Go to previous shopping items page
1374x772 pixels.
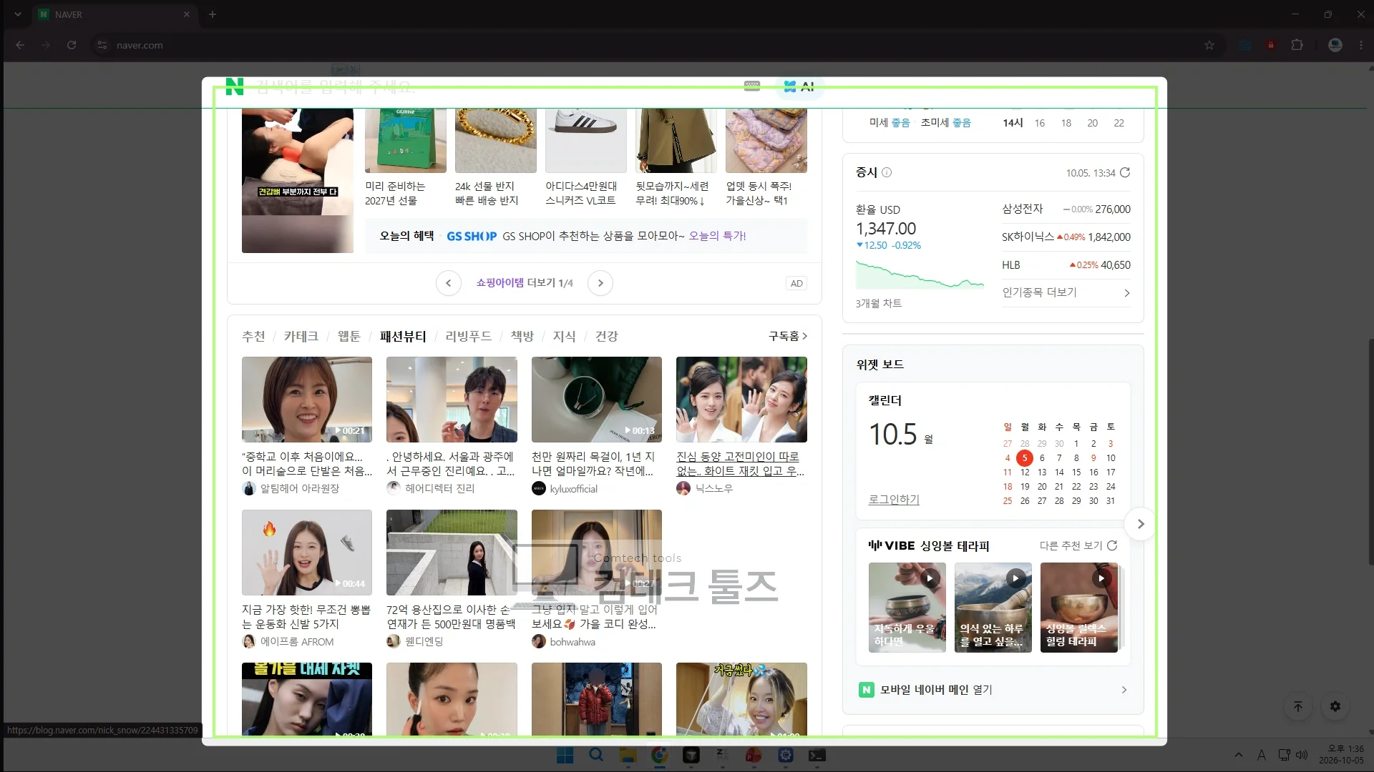click(x=448, y=283)
